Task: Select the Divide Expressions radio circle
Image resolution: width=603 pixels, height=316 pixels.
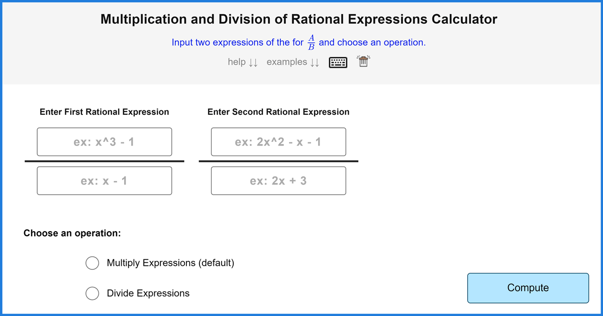Action: click(x=92, y=293)
